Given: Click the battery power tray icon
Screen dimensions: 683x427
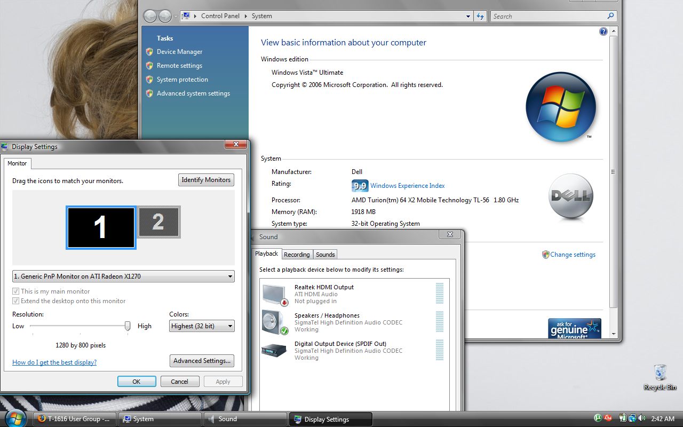Looking at the screenshot, I should coord(623,418).
